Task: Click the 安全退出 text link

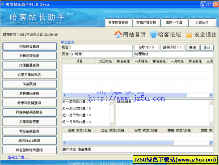Action: pos(205,34)
